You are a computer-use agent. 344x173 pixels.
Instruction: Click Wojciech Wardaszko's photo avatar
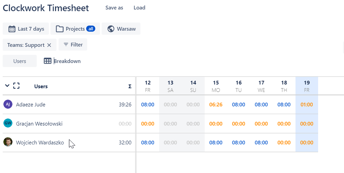click(x=8, y=142)
